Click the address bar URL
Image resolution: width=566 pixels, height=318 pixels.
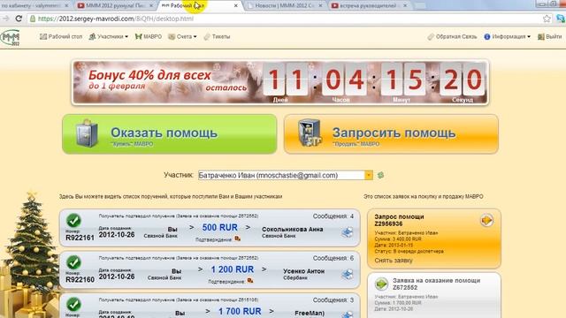116,19
